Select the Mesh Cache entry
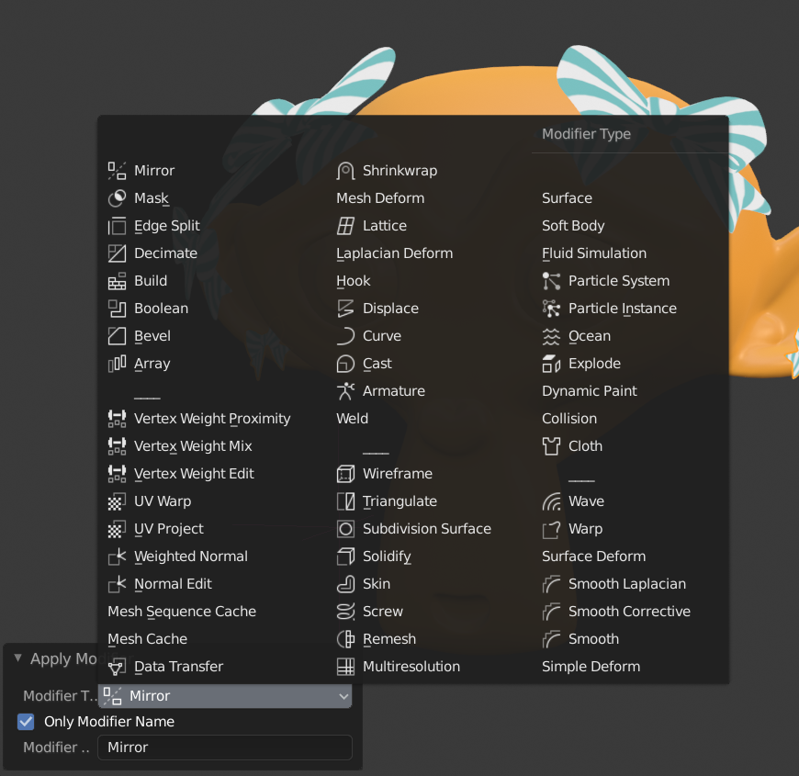This screenshot has width=799, height=776. tap(147, 638)
